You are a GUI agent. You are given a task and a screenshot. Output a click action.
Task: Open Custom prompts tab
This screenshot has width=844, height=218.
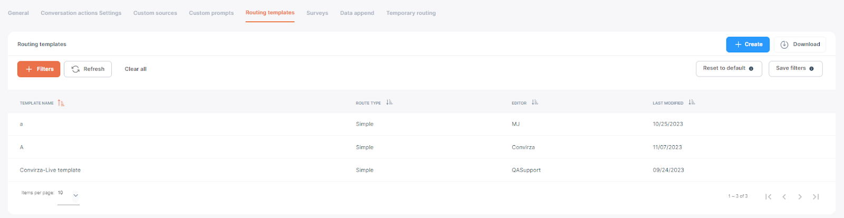211,13
